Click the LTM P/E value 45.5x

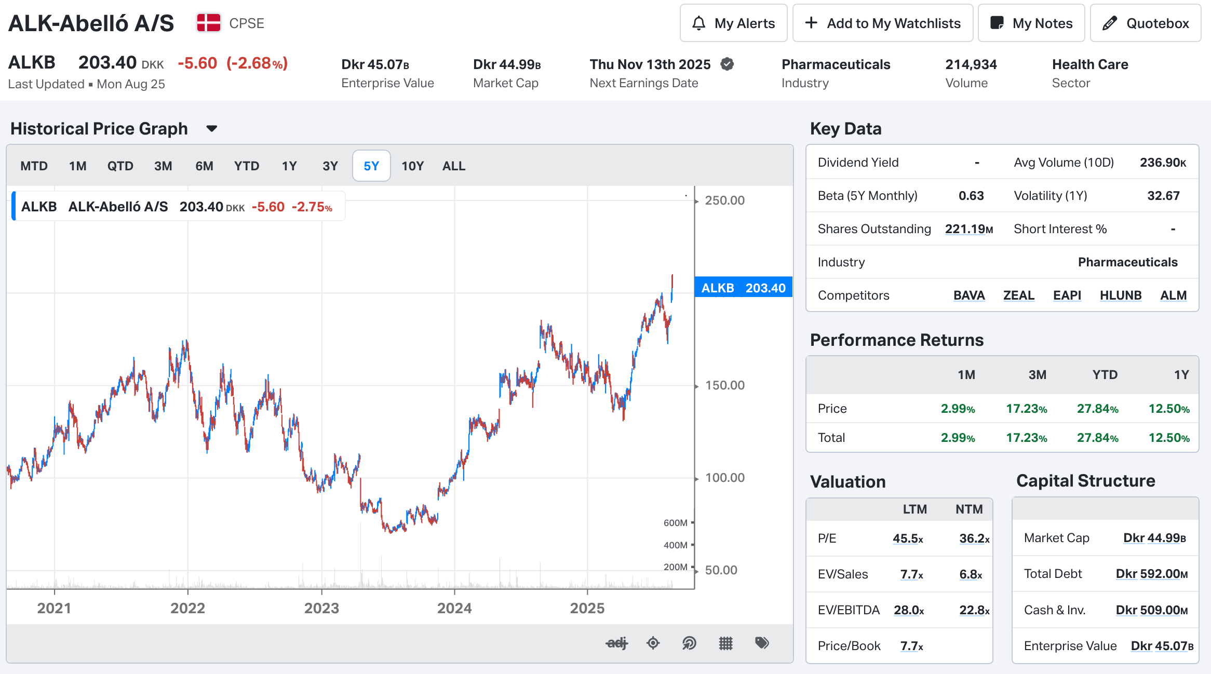[x=907, y=538]
